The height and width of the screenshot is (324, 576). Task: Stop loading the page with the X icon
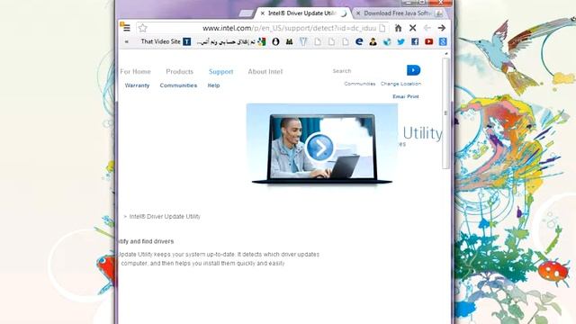(x=412, y=28)
